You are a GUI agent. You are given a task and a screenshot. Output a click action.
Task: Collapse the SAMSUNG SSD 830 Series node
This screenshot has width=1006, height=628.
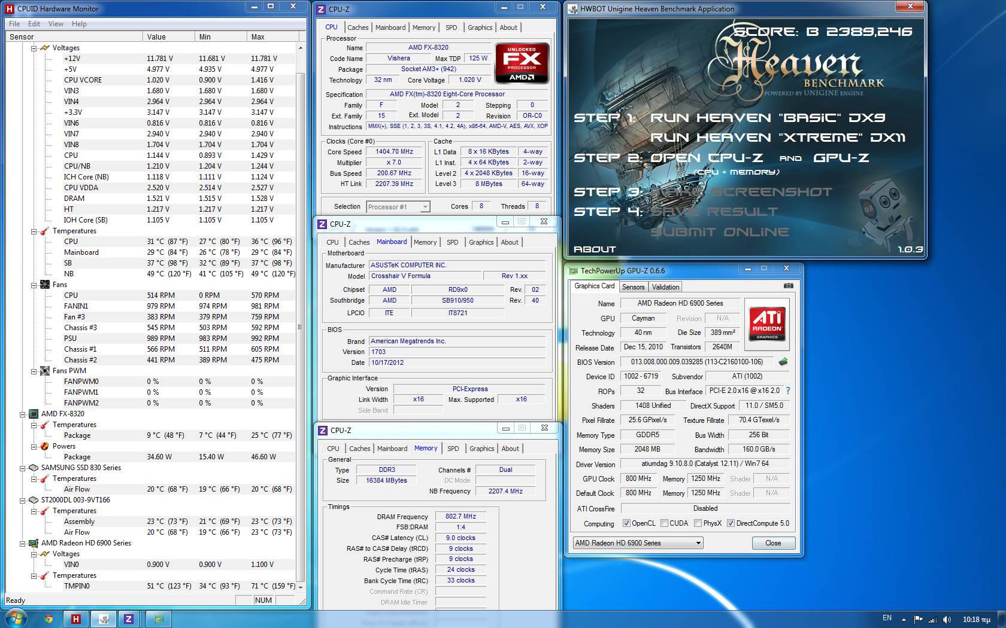tap(23, 468)
